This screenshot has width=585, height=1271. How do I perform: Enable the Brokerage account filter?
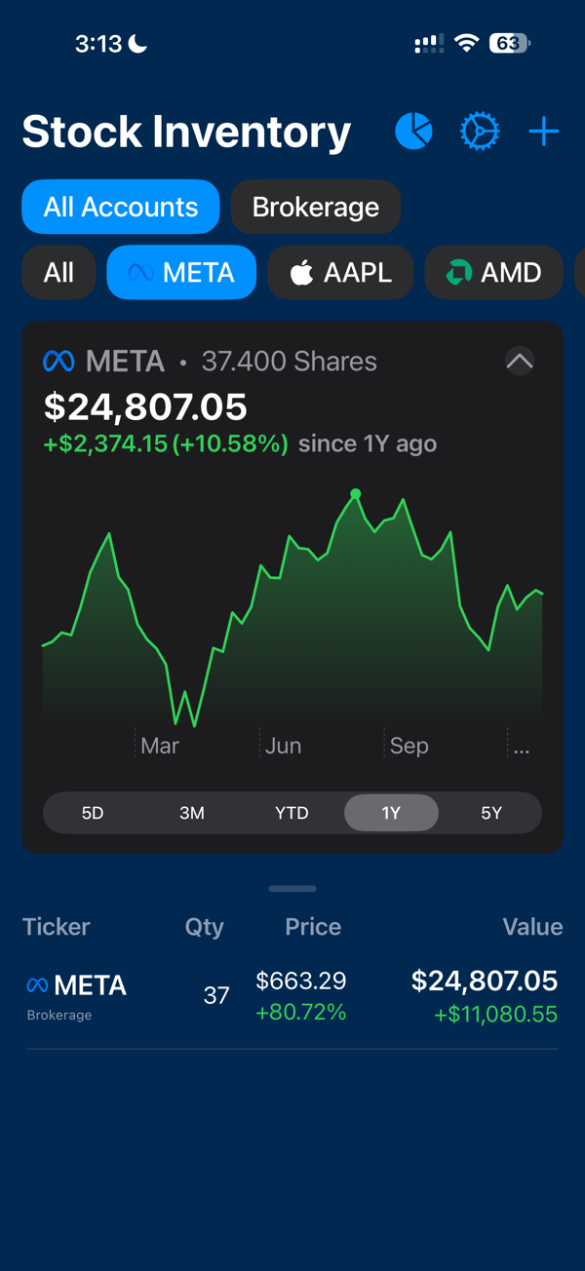[315, 206]
